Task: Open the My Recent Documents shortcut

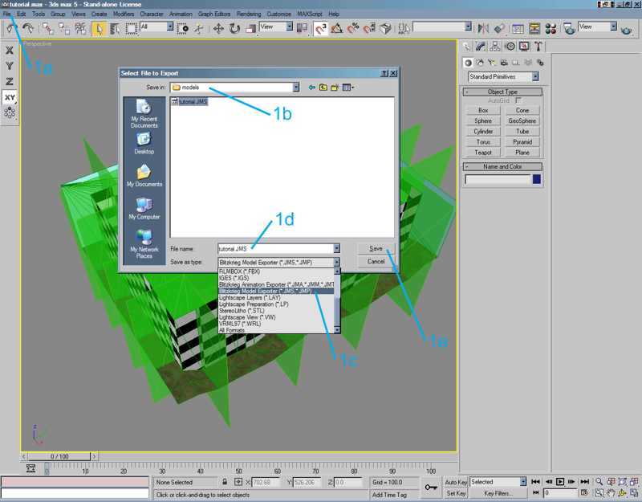Action: pyautogui.click(x=144, y=114)
